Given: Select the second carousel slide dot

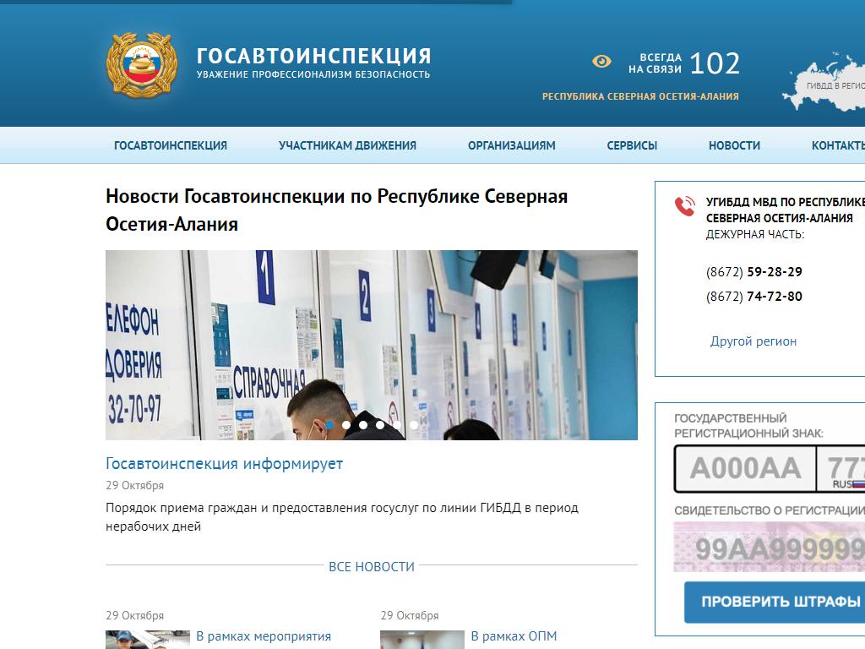Looking at the screenshot, I should pos(346,425).
